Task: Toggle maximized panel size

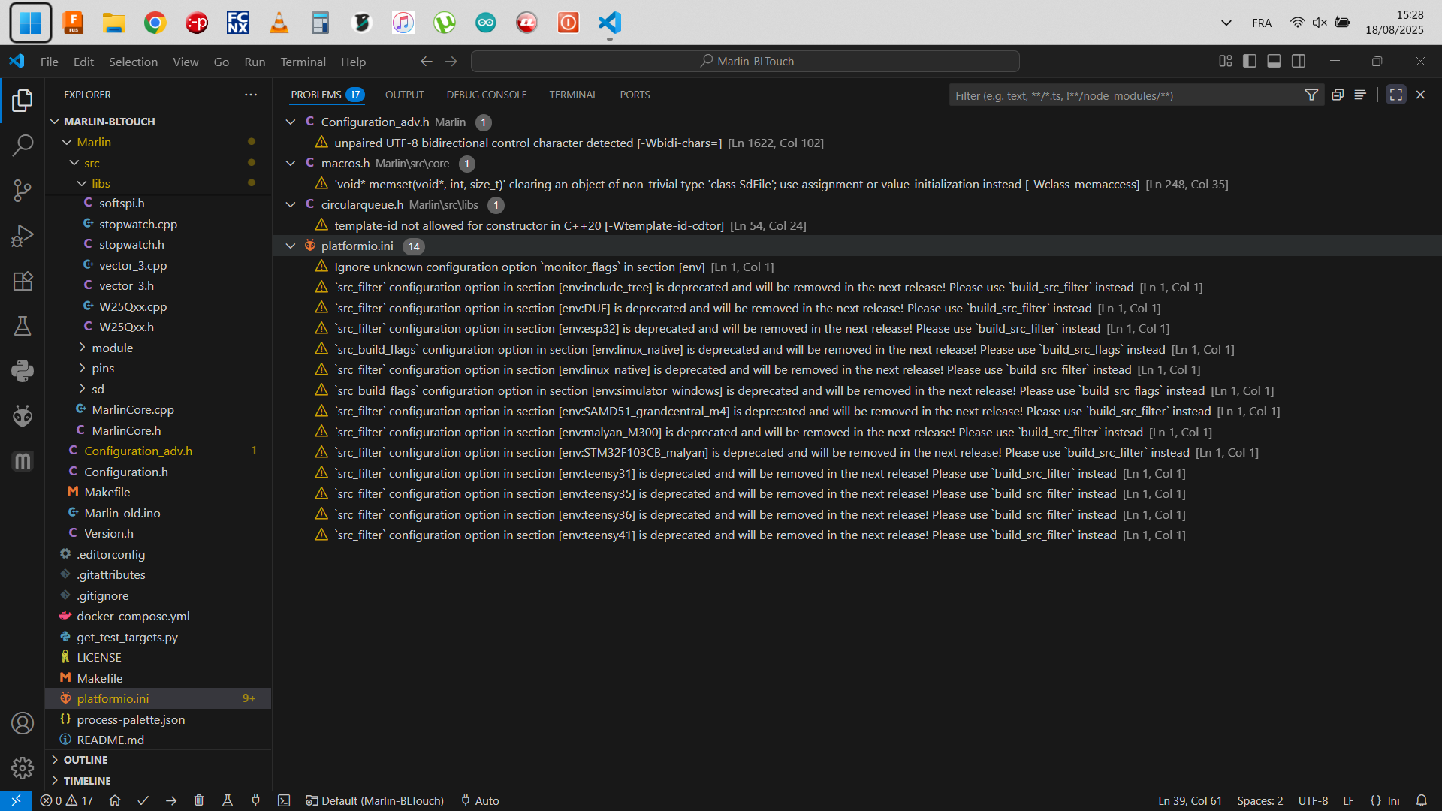Action: tap(1395, 95)
